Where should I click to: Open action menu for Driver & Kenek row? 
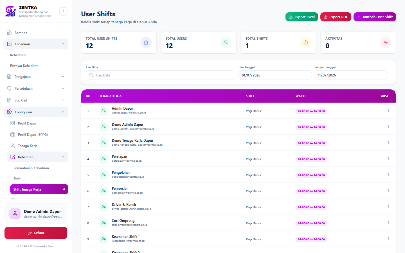pos(389,207)
